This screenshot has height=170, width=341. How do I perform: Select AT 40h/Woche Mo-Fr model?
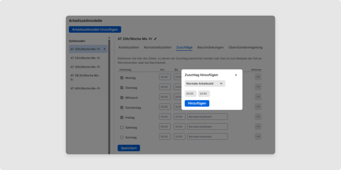pos(85,89)
